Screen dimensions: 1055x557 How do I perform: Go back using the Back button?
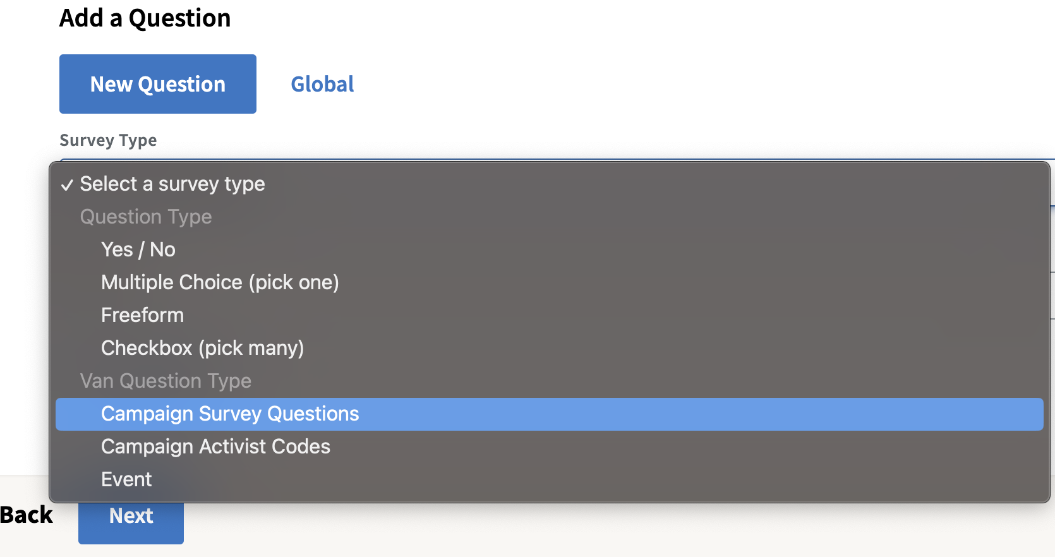[26, 515]
